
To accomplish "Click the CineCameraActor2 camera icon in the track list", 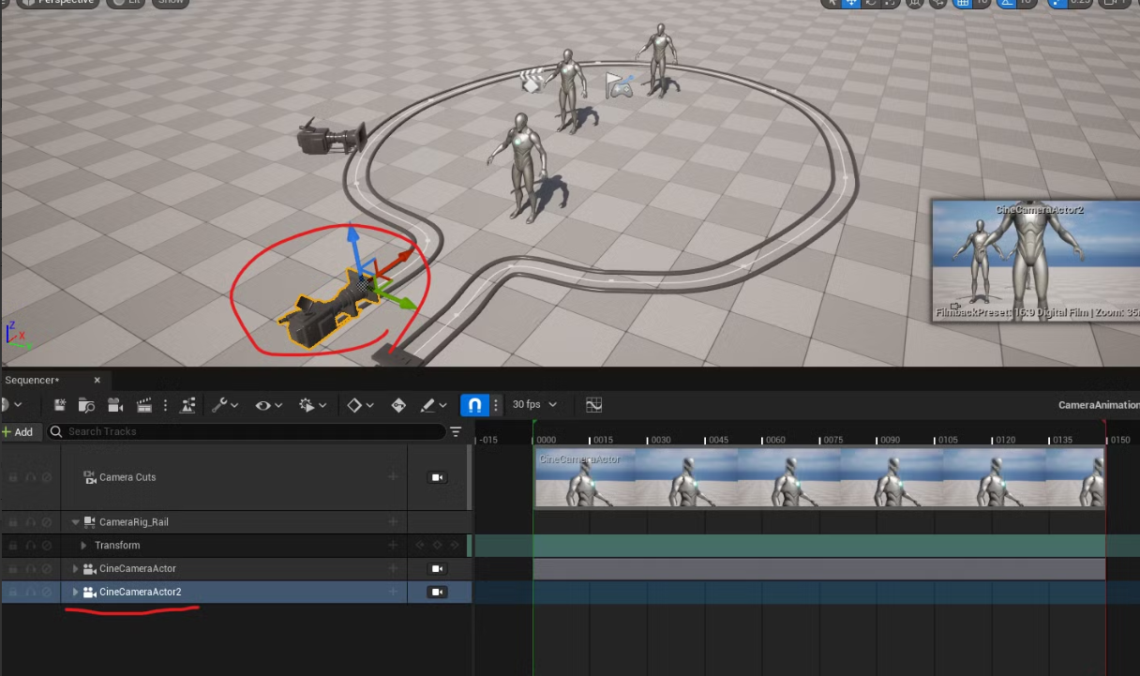I will coord(90,593).
